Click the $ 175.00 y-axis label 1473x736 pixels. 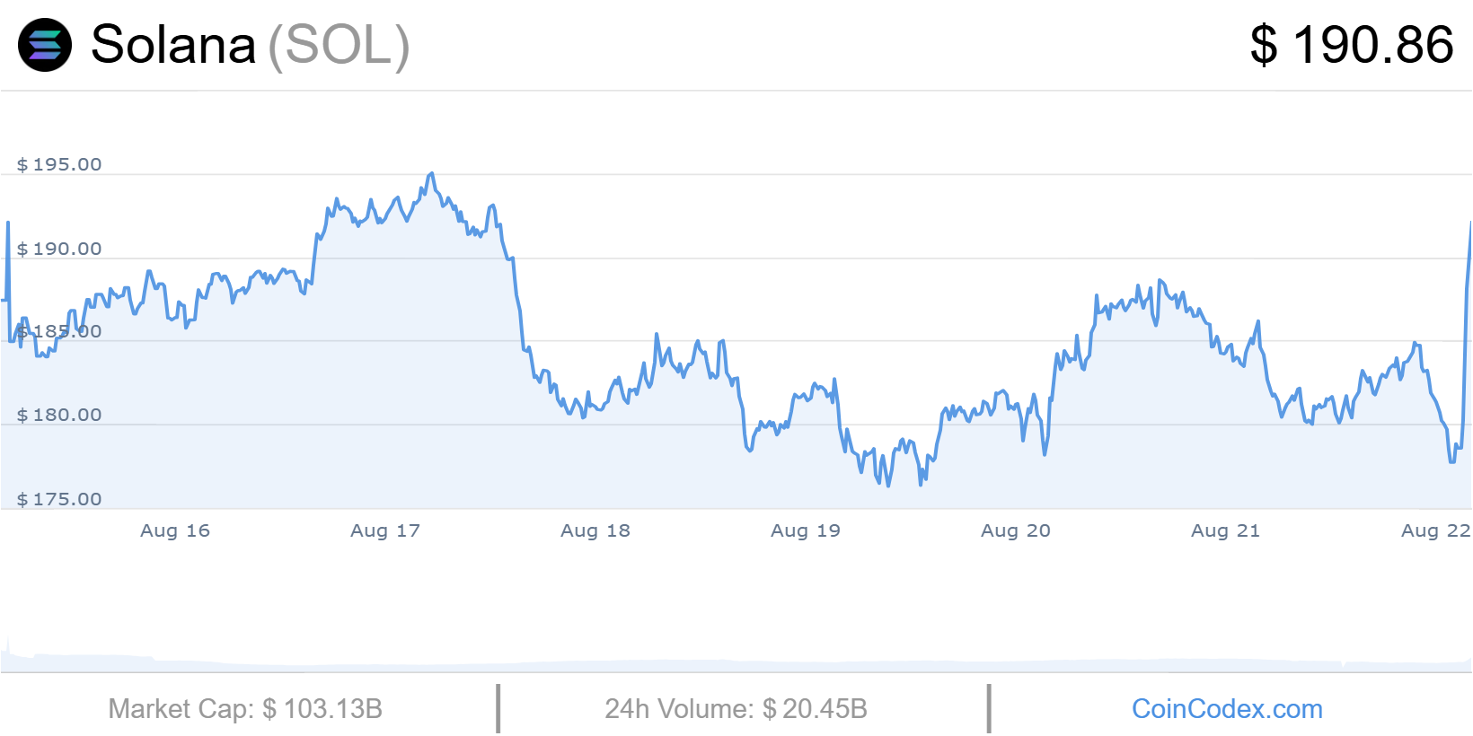coord(59,499)
